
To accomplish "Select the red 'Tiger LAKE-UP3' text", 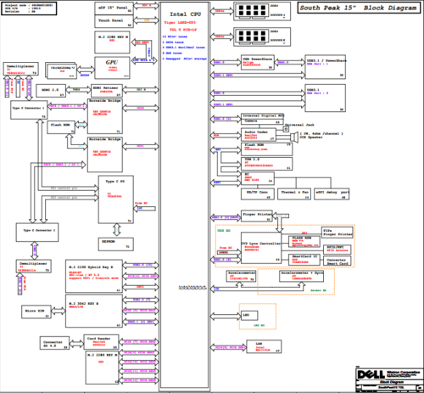I will tap(180, 22).
